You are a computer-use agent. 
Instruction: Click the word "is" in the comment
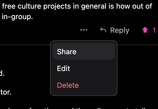[111, 6]
